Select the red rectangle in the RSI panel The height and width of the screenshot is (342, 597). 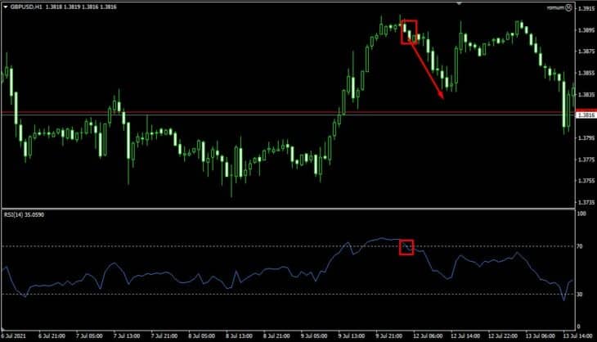tap(406, 247)
